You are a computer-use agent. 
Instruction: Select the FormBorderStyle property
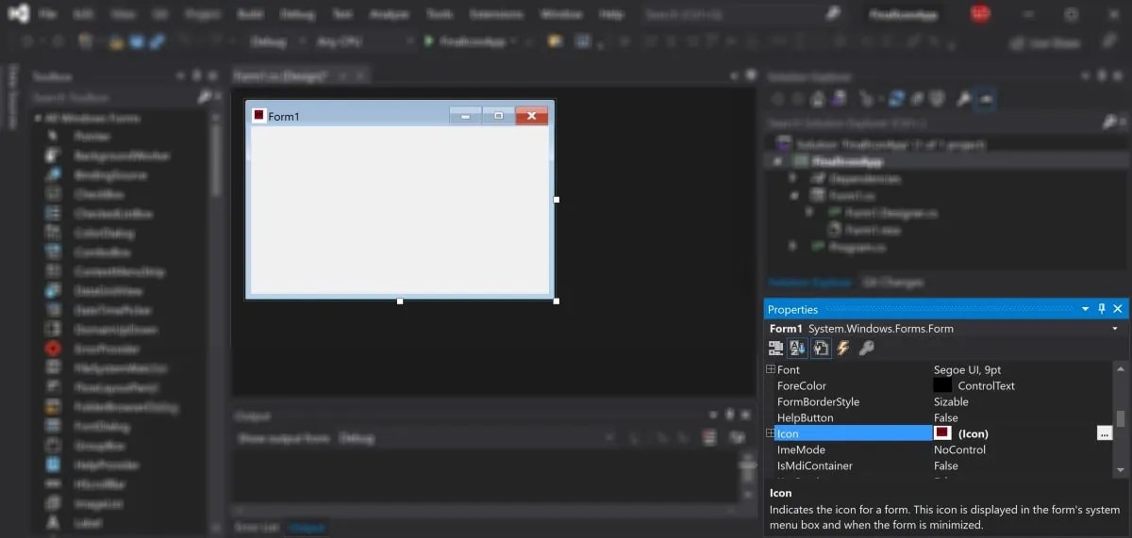(x=819, y=401)
